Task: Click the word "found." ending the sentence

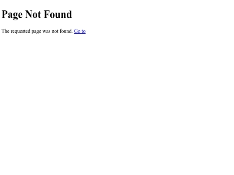Action: coord(66,31)
